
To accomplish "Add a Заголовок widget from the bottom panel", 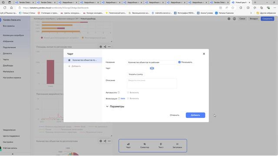I will pyautogui.click(x=177, y=146).
